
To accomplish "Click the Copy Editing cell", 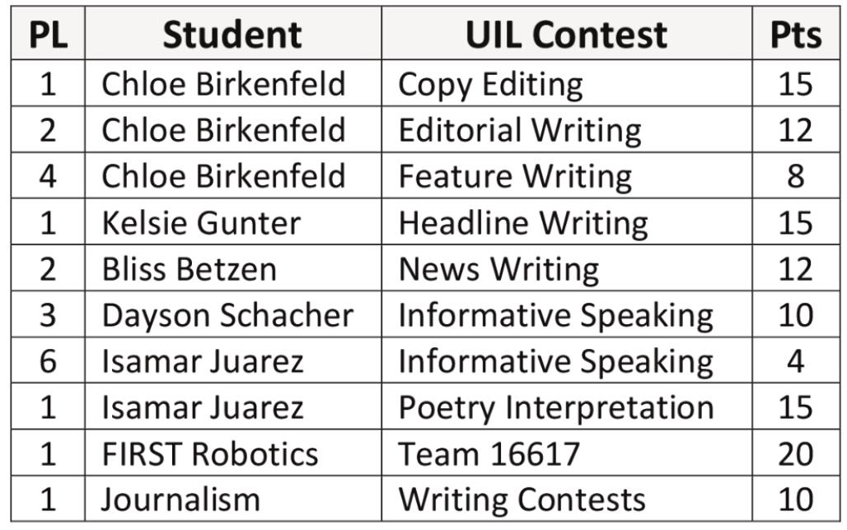I will point(567,84).
